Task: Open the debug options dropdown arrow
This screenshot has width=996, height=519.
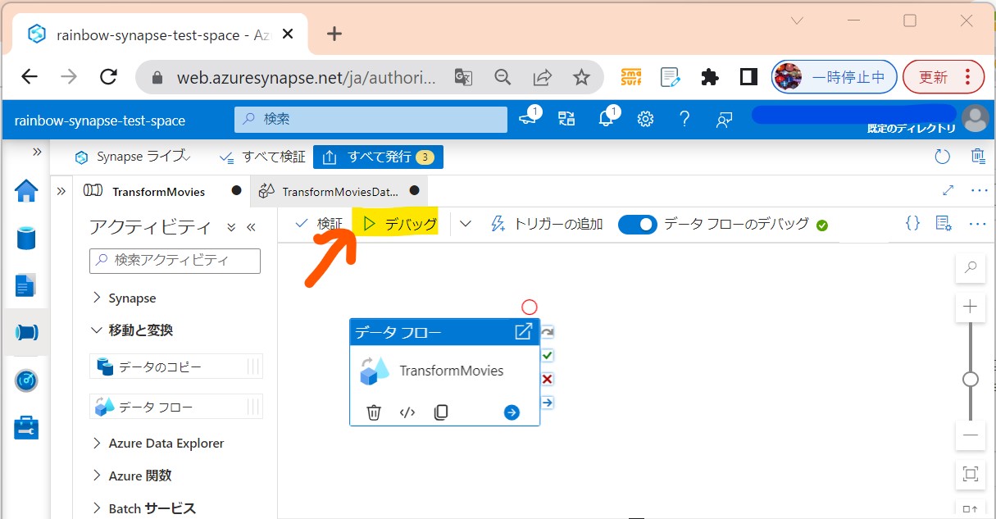Action: click(x=466, y=223)
